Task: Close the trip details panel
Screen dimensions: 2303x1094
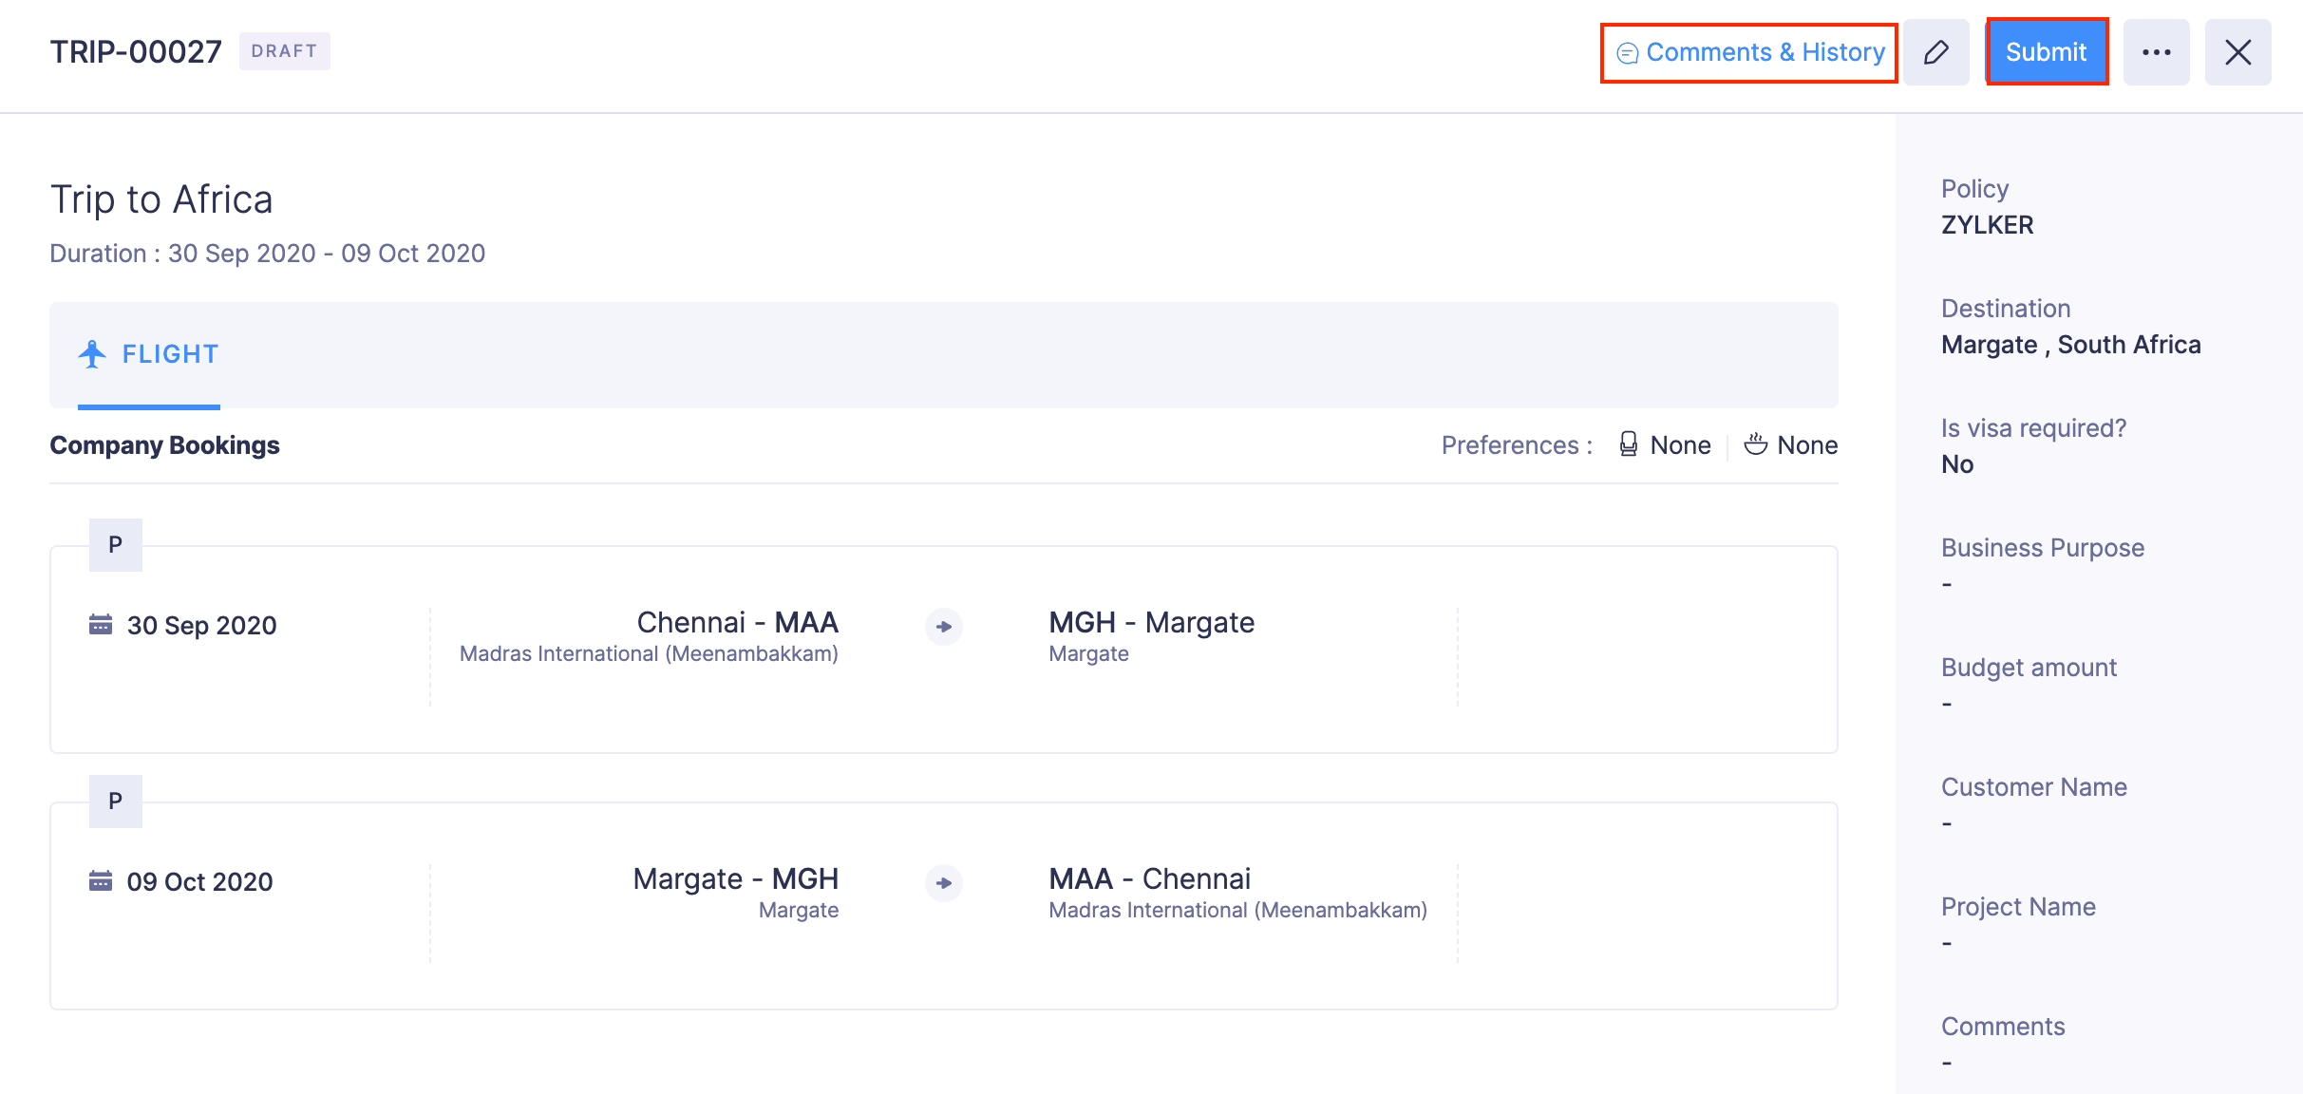Action: pyautogui.click(x=2237, y=52)
